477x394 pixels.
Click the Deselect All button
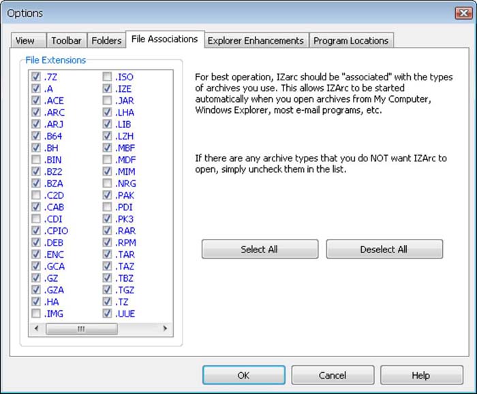tap(384, 249)
